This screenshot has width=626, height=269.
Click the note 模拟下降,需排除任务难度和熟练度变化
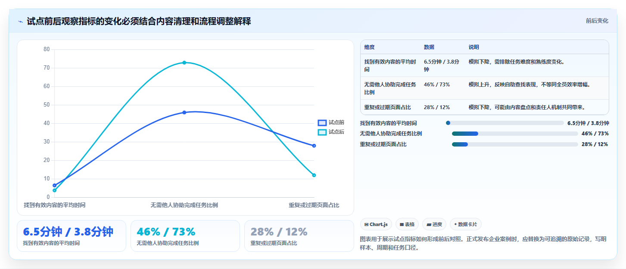pos(517,62)
